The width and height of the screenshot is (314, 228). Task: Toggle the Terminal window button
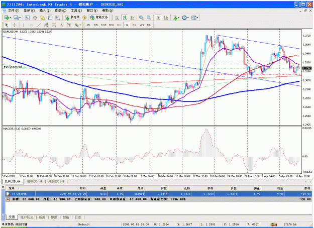coord(50,18)
